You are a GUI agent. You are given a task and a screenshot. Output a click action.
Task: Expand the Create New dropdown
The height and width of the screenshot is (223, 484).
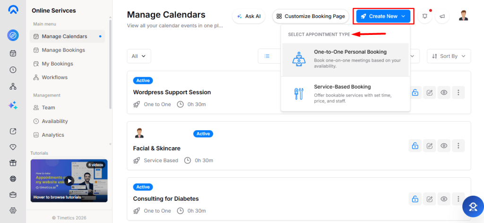[x=383, y=17]
